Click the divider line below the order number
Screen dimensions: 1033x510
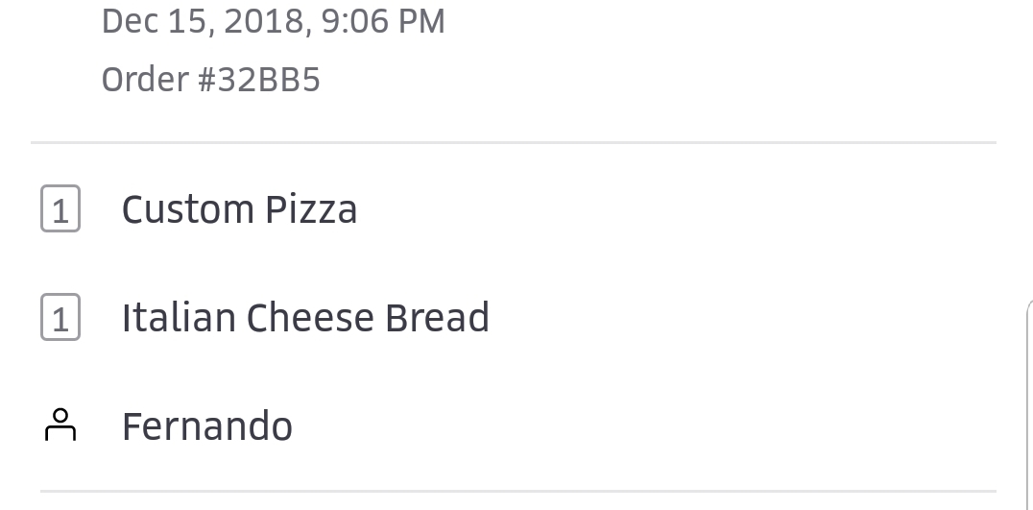click(x=514, y=143)
